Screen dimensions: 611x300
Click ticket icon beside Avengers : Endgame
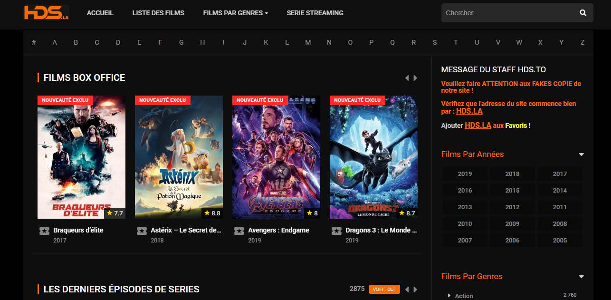[x=239, y=231]
